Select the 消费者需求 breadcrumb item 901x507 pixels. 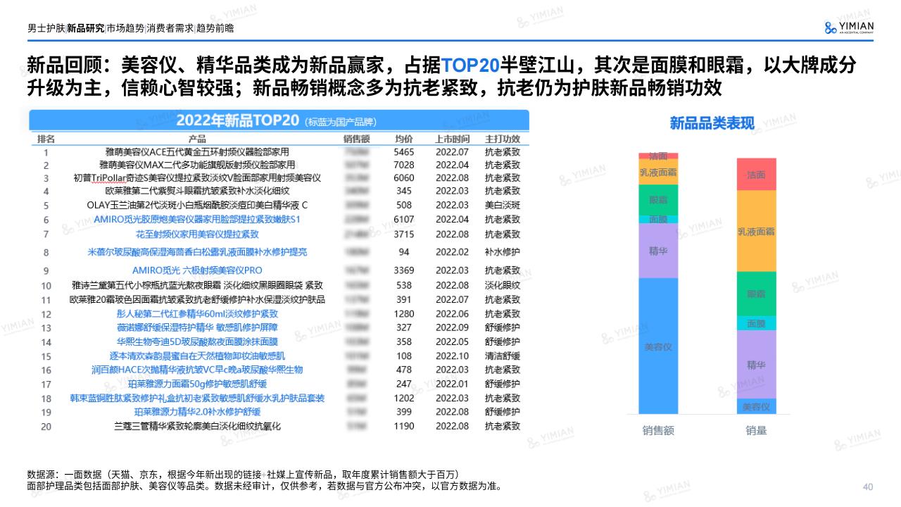pos(170,29)
